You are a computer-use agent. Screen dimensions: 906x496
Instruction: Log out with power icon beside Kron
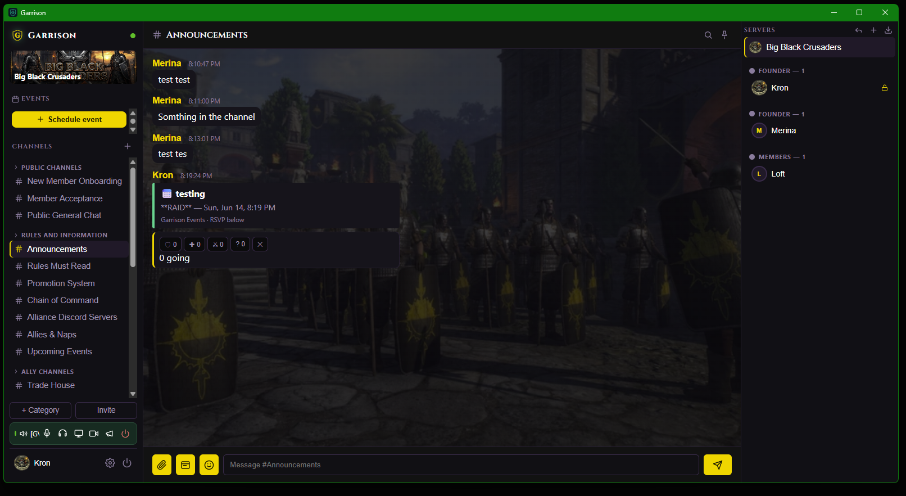pos(127,463)
